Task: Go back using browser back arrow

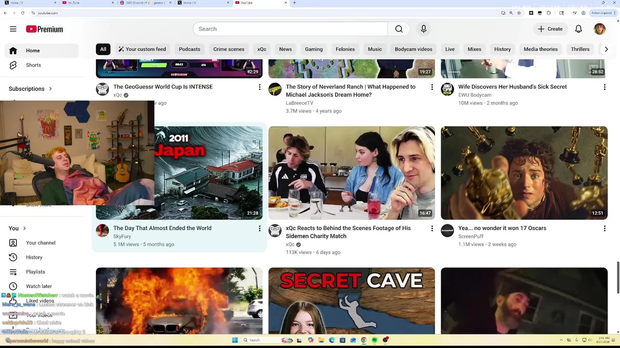Action: [x=5, y=13]
